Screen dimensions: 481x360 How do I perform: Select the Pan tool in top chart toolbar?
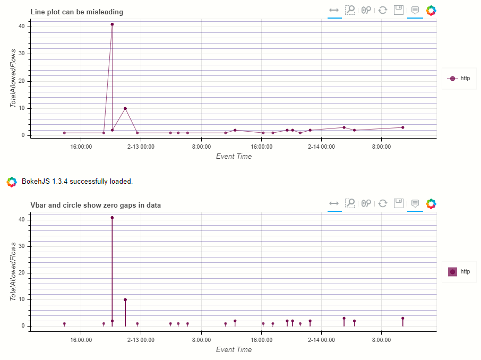pos(334,10)
